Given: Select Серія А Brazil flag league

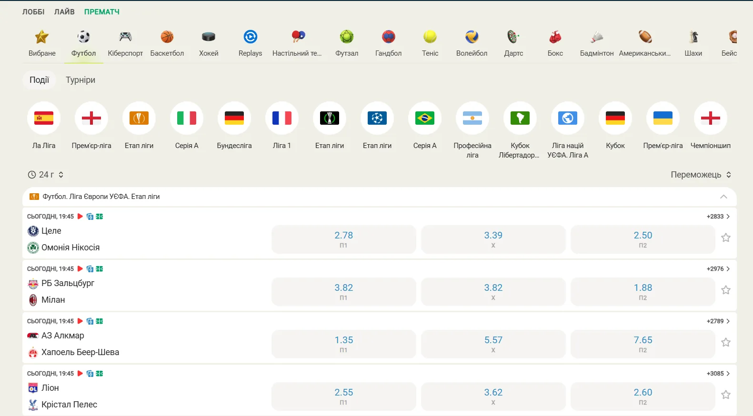Looking at the screenshot, I should pos(425,118).
